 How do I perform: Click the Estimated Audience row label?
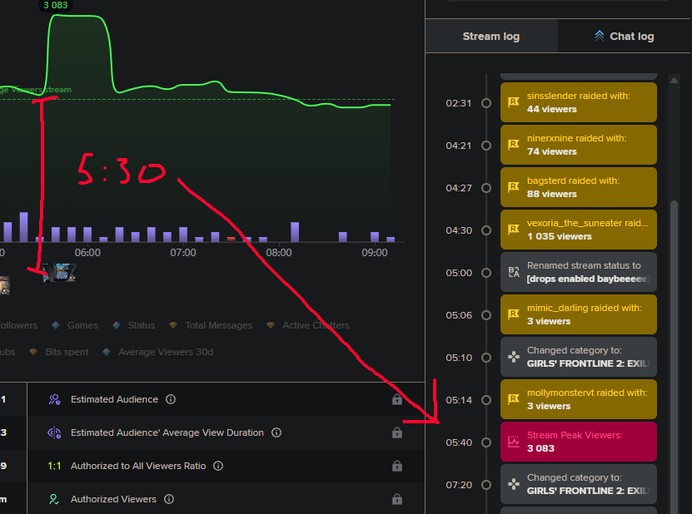click(114, 399)
